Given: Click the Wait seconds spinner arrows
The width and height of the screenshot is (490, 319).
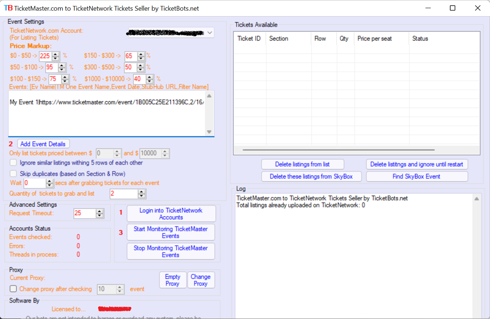Looking at the screenshot, I should [50, 183].
